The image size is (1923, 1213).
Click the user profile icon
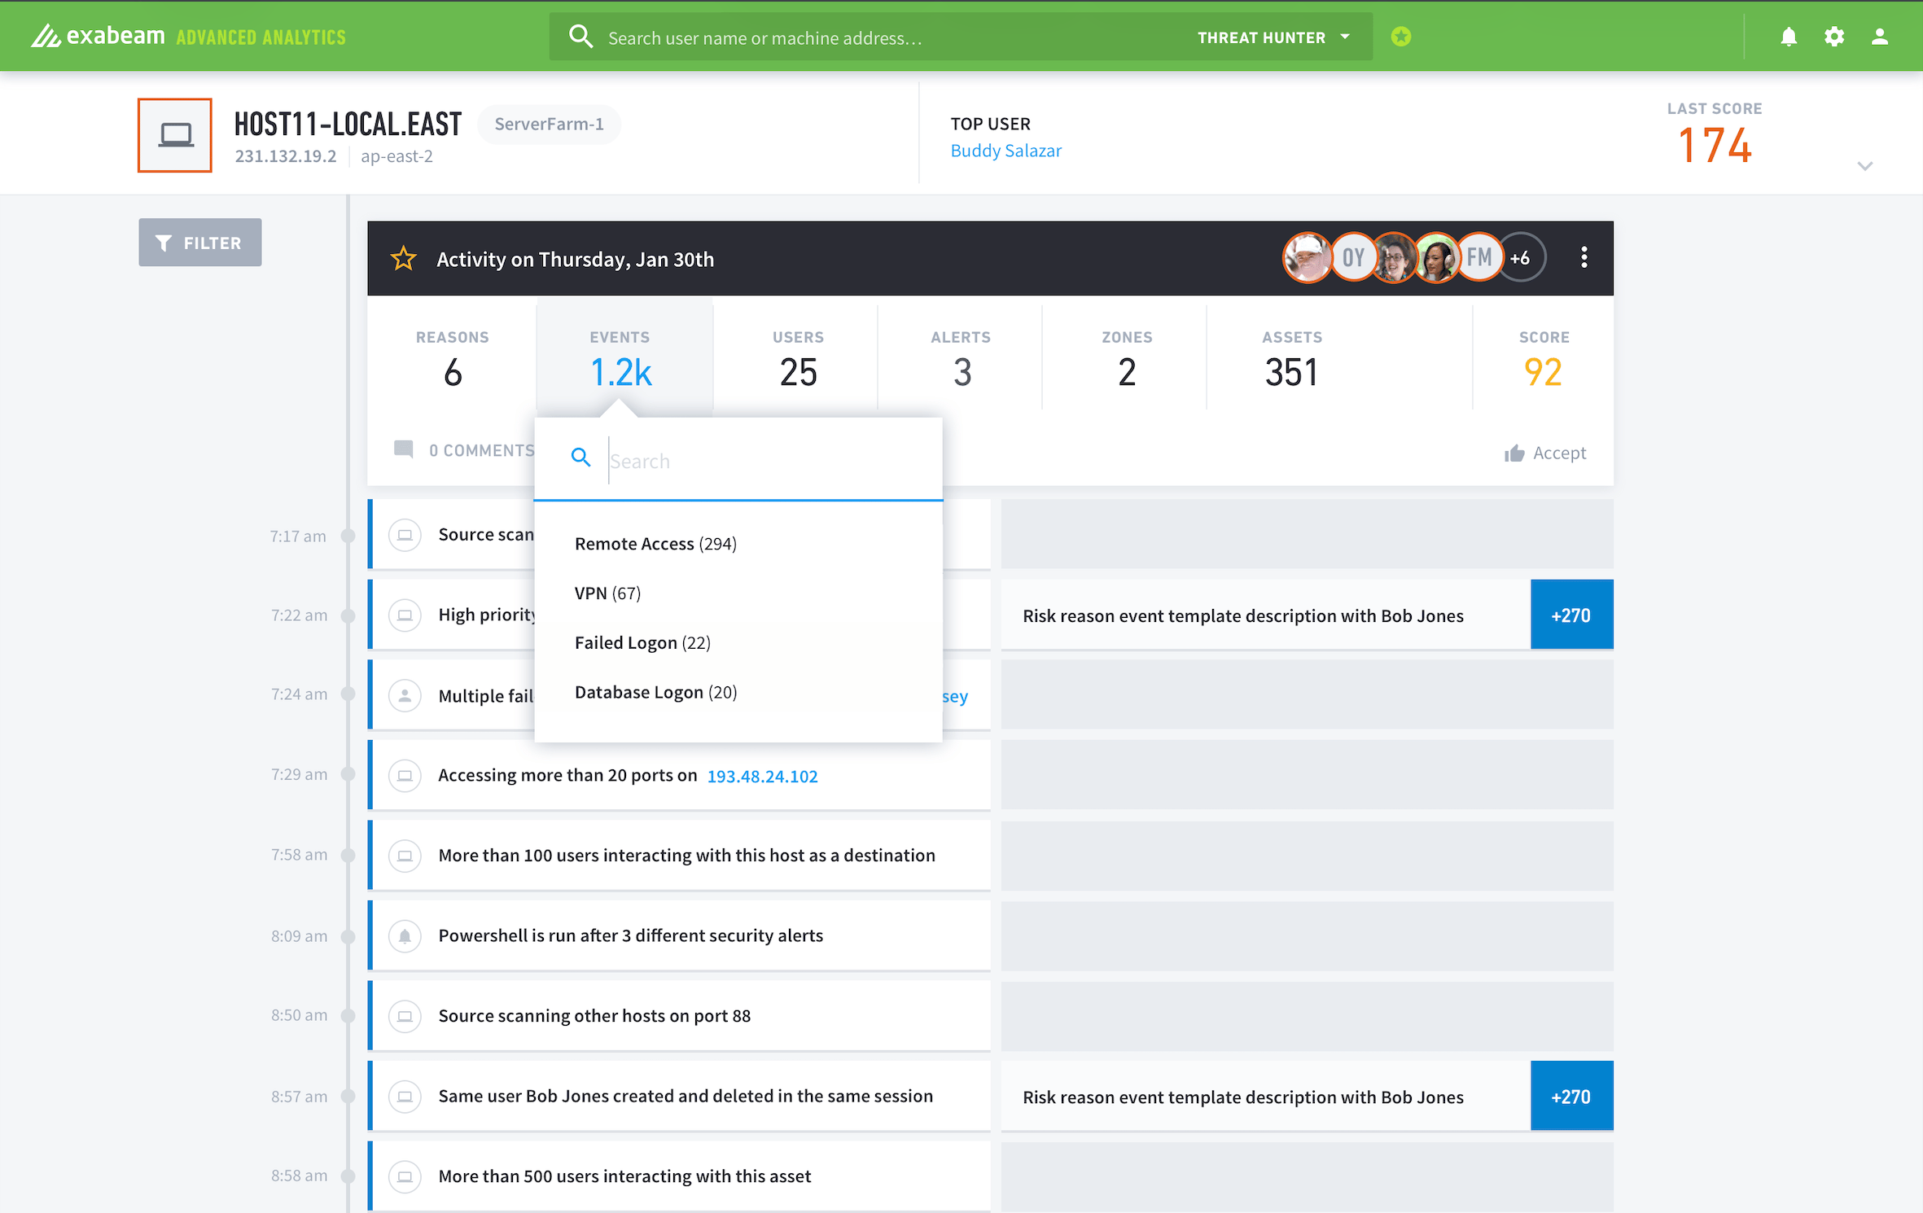pyautogui.click(x=1879, y=37)
